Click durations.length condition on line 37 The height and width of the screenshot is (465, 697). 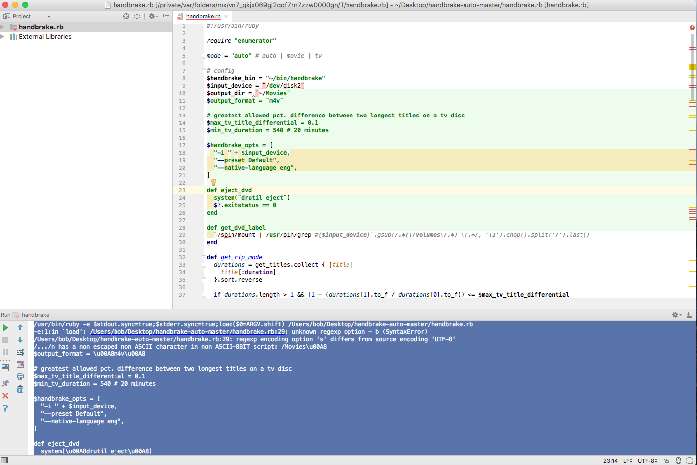(x=391, y=295)
